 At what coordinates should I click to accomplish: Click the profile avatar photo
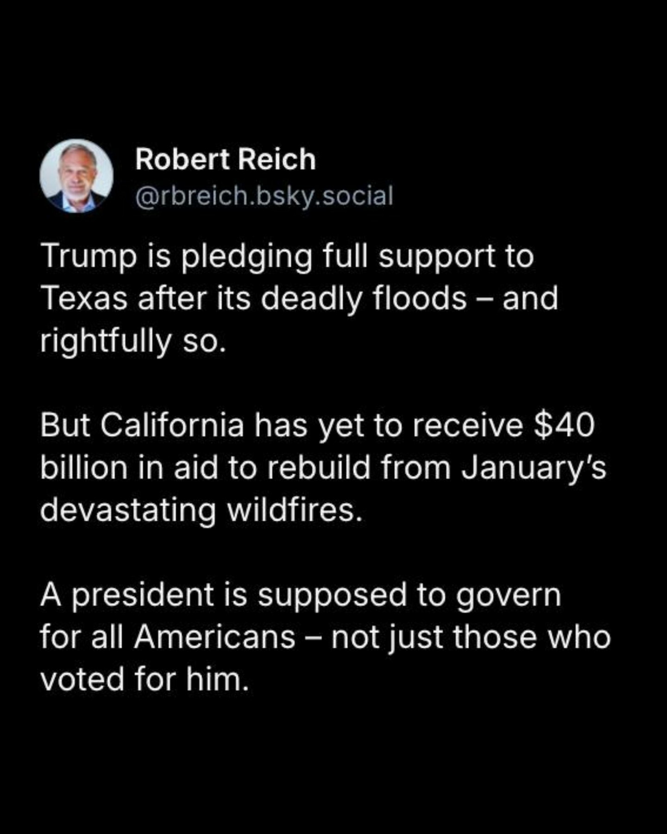76,176
